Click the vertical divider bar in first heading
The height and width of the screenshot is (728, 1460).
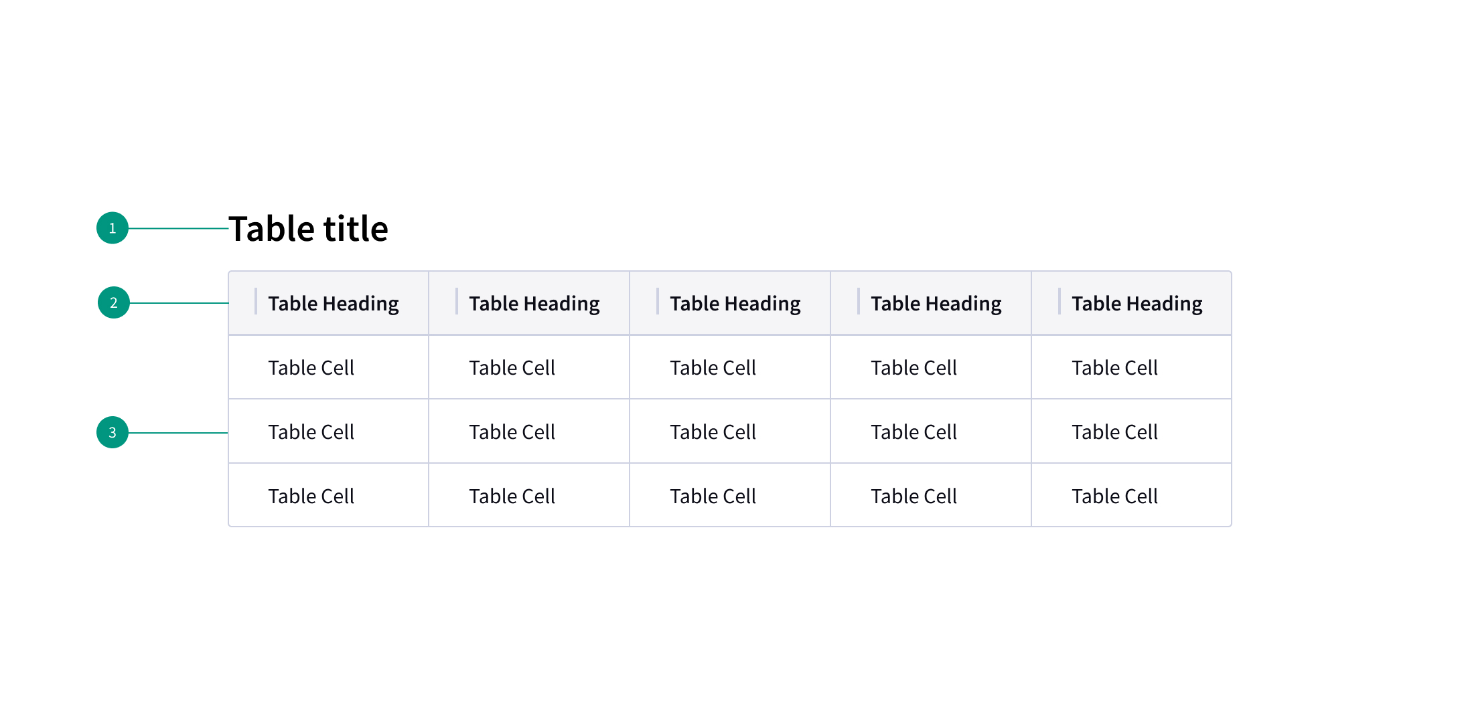tap(256, 301)
